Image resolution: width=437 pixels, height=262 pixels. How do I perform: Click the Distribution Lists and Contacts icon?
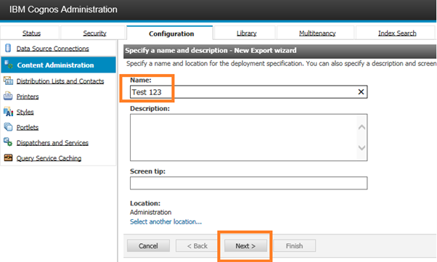[x=8, y=81]
